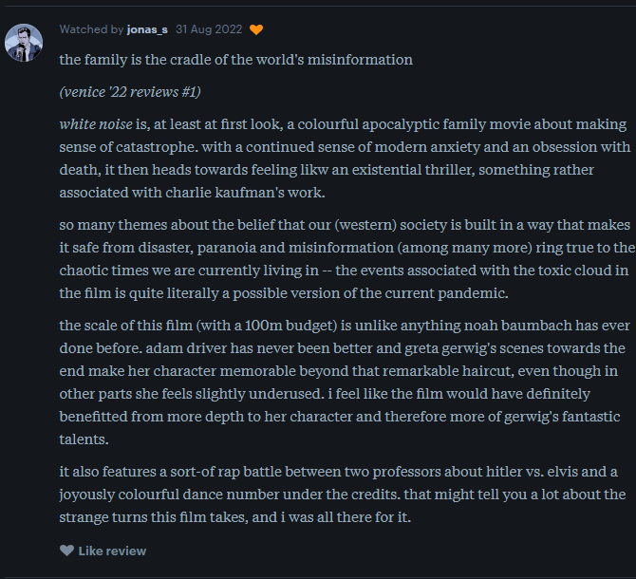636x579 pixels.
Task: Open the 31 Aug 2022 date link
Action: click(x=208, y=29)
